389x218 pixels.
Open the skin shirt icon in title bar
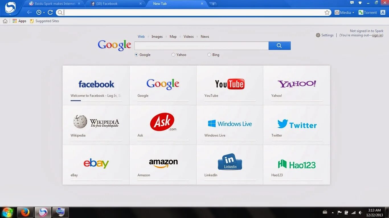[x=360, y=3]
